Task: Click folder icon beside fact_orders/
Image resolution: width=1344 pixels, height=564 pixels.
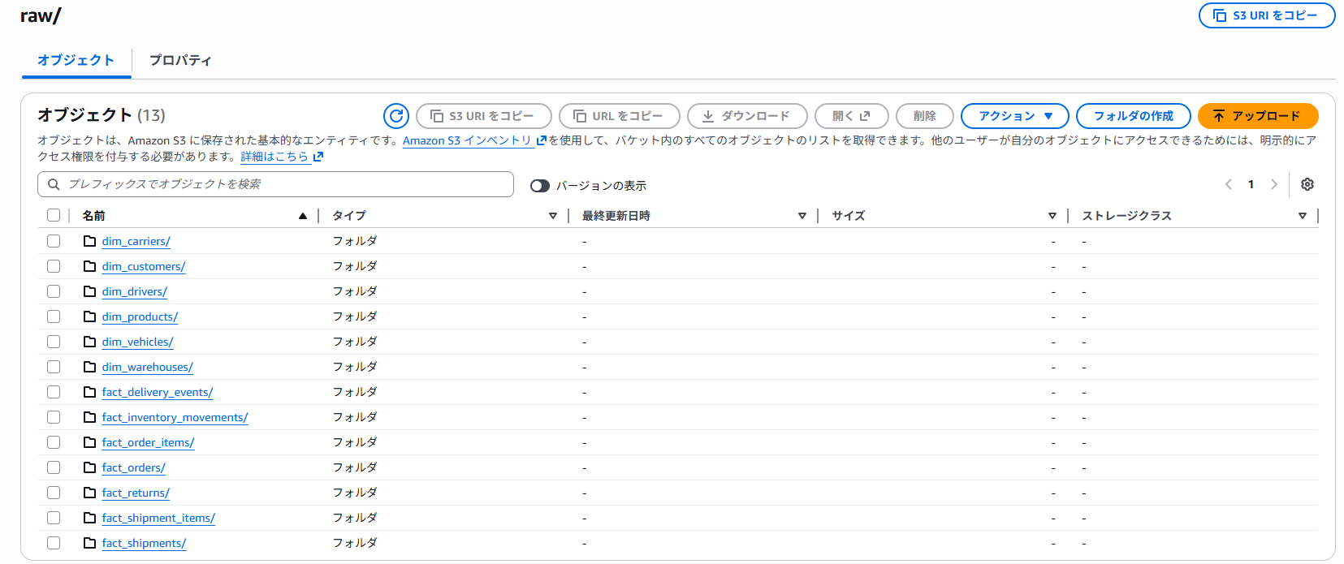Action: [90, 467]
